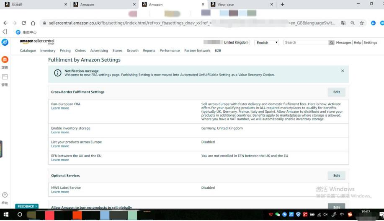Open WeChat from the system tray
The width and height of the screenshot is (384, 221).
[x=278, y=215]
